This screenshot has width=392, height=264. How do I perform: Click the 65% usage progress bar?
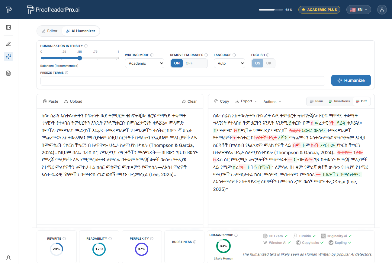coord(271,10)
